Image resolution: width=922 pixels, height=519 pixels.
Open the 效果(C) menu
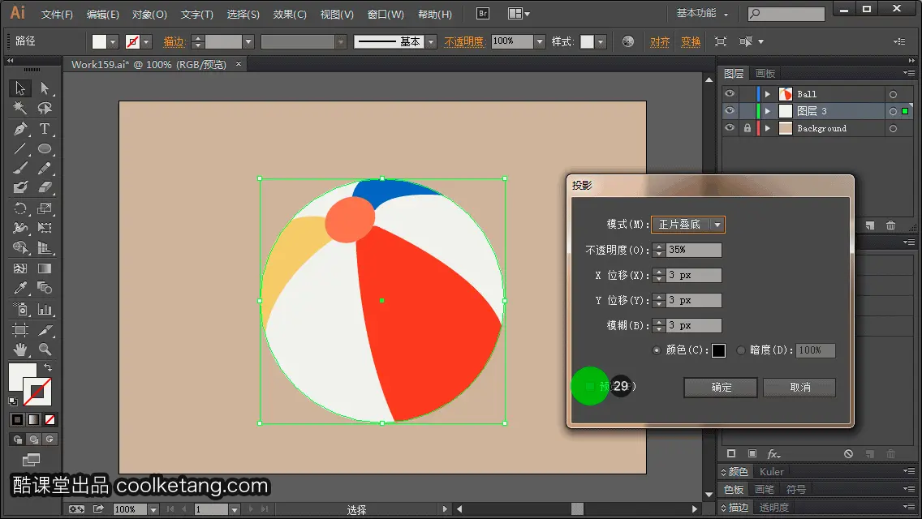290,14
